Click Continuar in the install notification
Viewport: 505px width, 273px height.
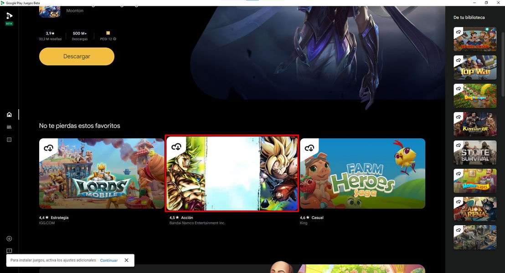click(x=109, y=260)
